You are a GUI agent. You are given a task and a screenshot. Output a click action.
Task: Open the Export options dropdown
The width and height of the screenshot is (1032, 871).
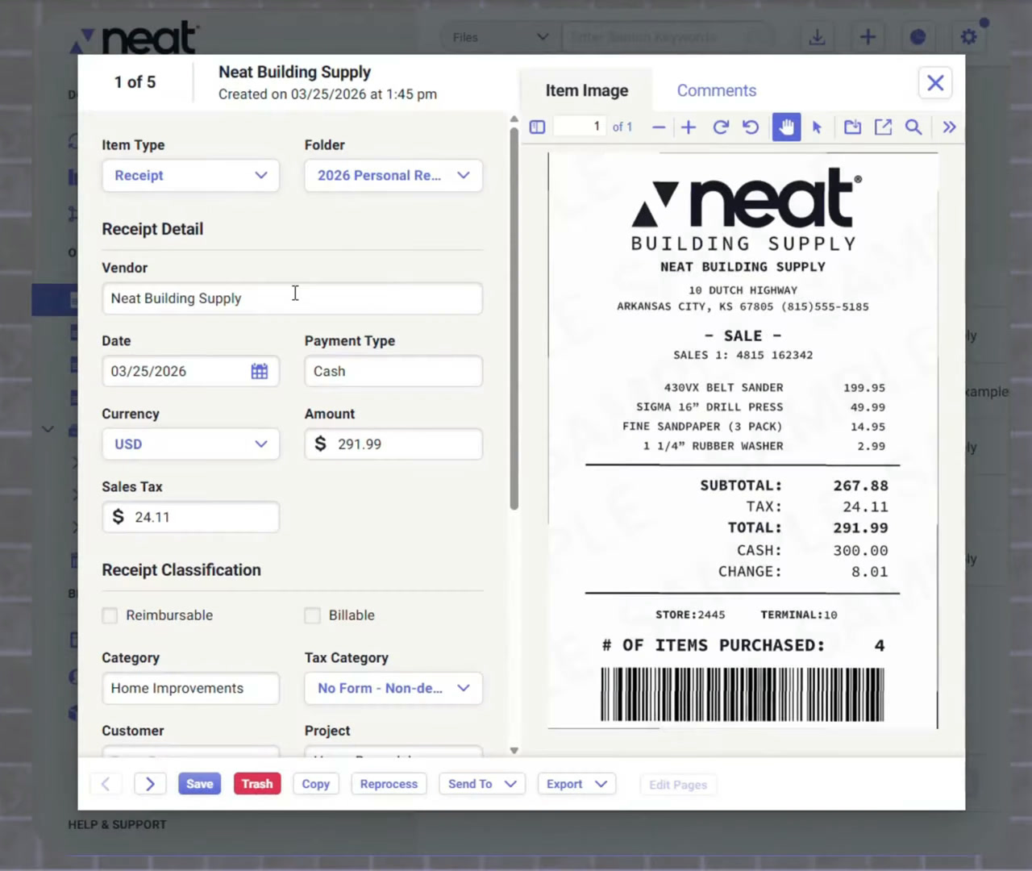pos(576,784)
